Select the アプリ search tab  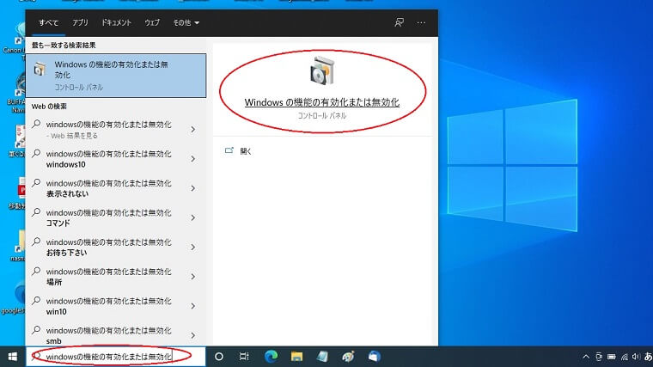80,22
